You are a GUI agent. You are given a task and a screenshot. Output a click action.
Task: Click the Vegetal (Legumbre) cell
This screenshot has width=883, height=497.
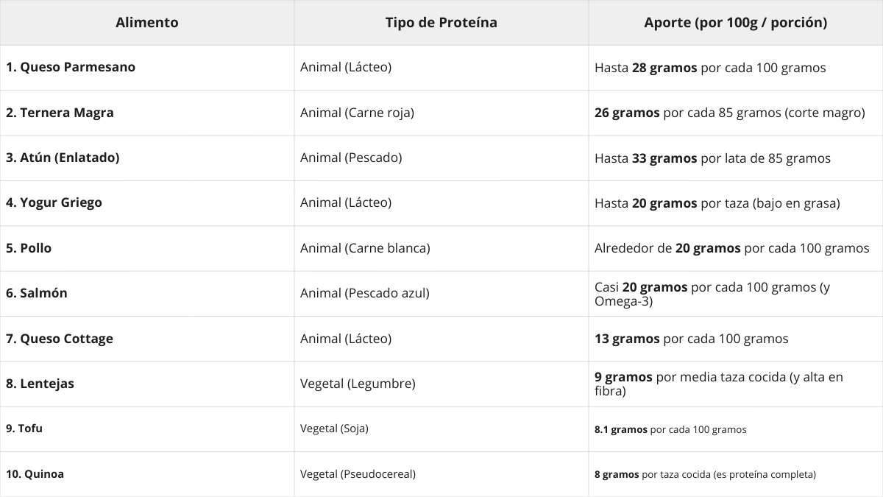coord(358,384)
